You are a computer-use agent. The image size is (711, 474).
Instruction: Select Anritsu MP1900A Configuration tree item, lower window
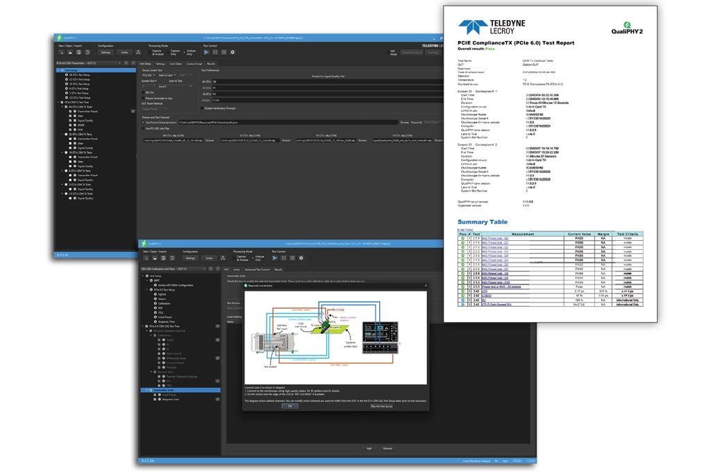176,285
